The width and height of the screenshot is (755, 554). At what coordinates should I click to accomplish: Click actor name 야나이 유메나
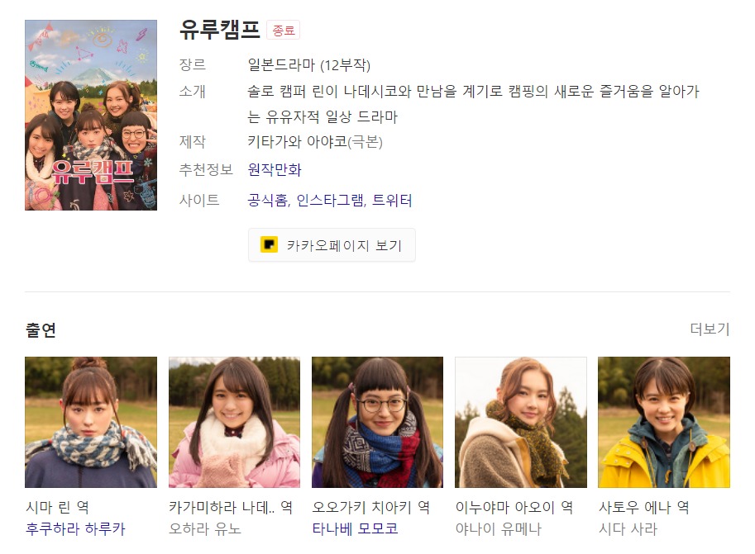click(x=499, y=529)
